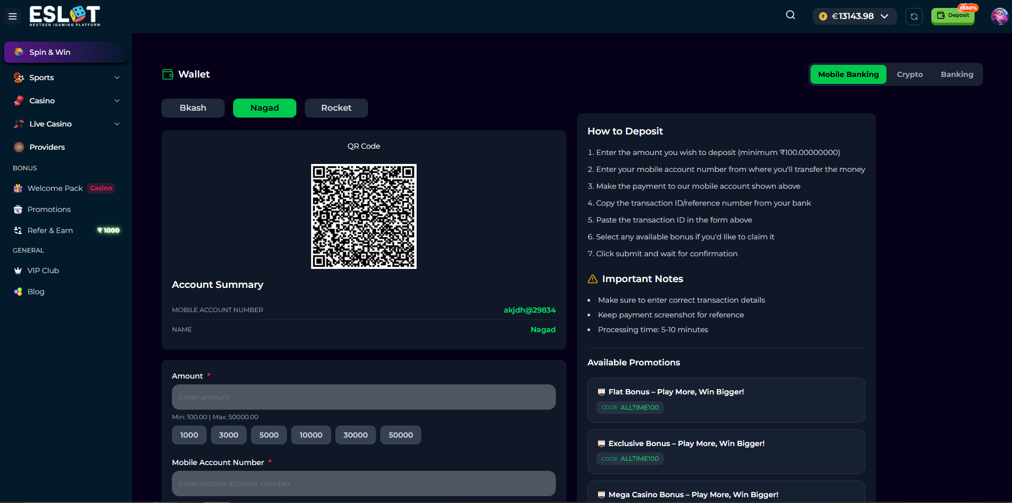Click the Blog icon

pyautogui.click(x=18, y=292)
